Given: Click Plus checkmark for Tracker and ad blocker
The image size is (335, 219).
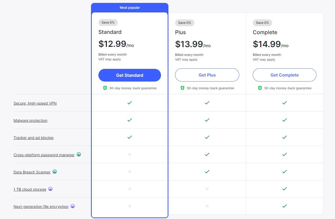Looking at the screenshot, I should [x=207, y=137].
